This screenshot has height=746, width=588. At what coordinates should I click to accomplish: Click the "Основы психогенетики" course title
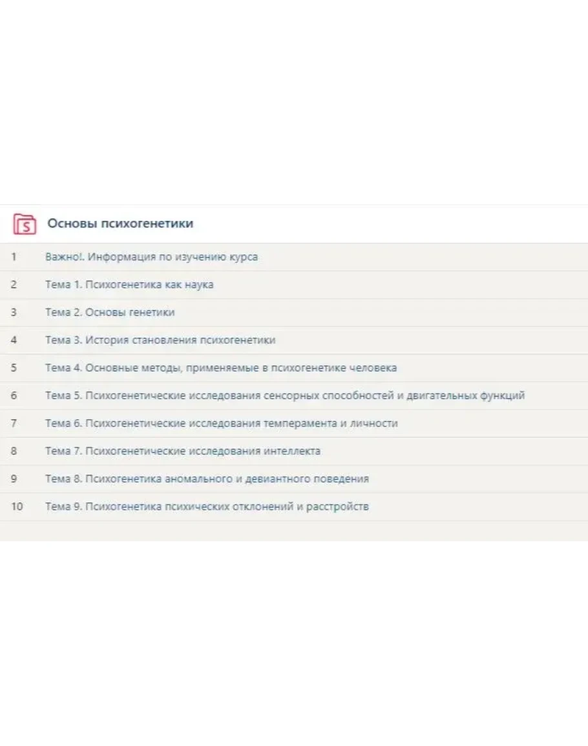(120, 223)
